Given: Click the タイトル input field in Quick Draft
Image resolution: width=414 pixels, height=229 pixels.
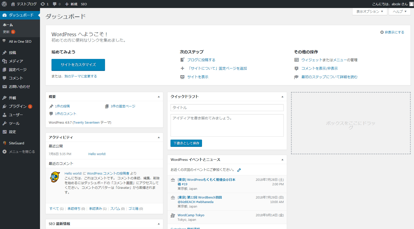Looking at the screenshot, I should pyautogui.click(x=227, y=108).
